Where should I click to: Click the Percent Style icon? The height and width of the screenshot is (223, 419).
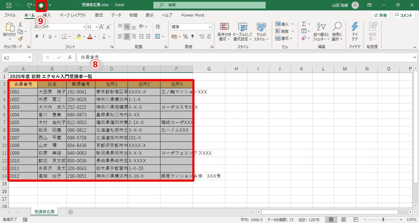click(186, 36)
